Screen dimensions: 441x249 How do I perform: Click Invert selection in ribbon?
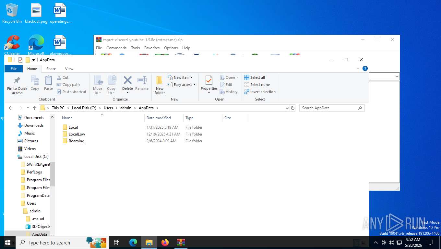[260, 92]
